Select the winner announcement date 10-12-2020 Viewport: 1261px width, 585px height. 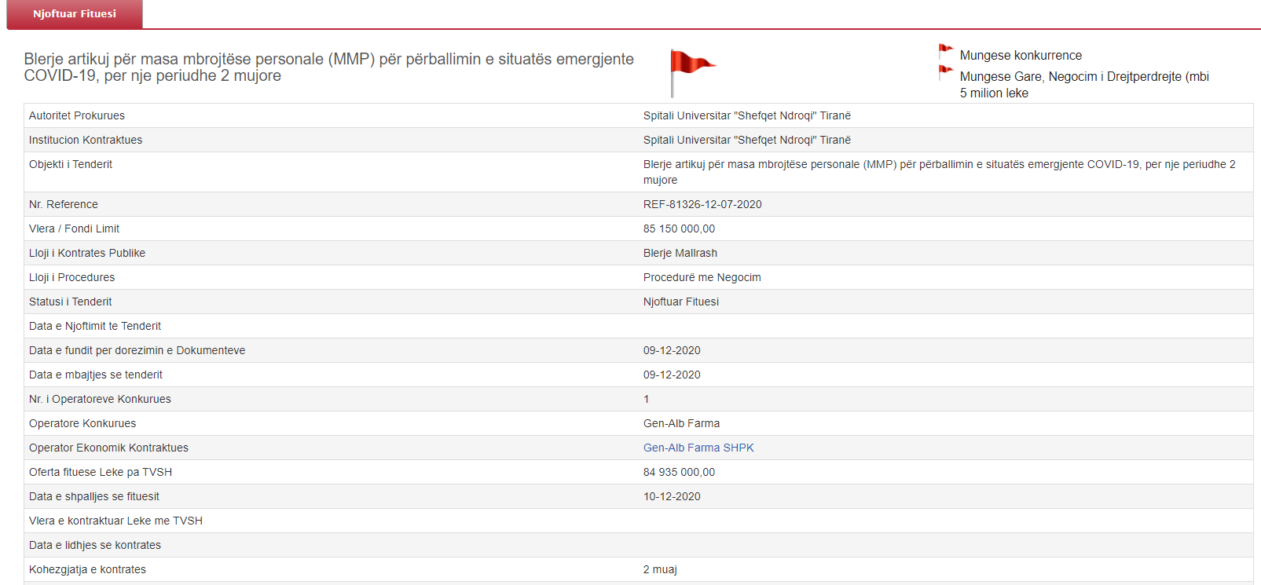click(672, 496)
